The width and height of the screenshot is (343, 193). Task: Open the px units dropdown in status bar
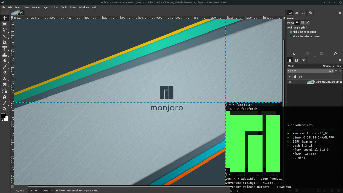click(x=33, y=191)
